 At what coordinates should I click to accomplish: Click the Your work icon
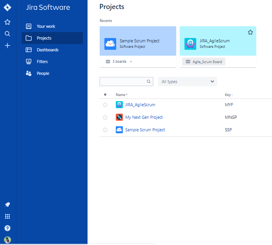(29, 26)
